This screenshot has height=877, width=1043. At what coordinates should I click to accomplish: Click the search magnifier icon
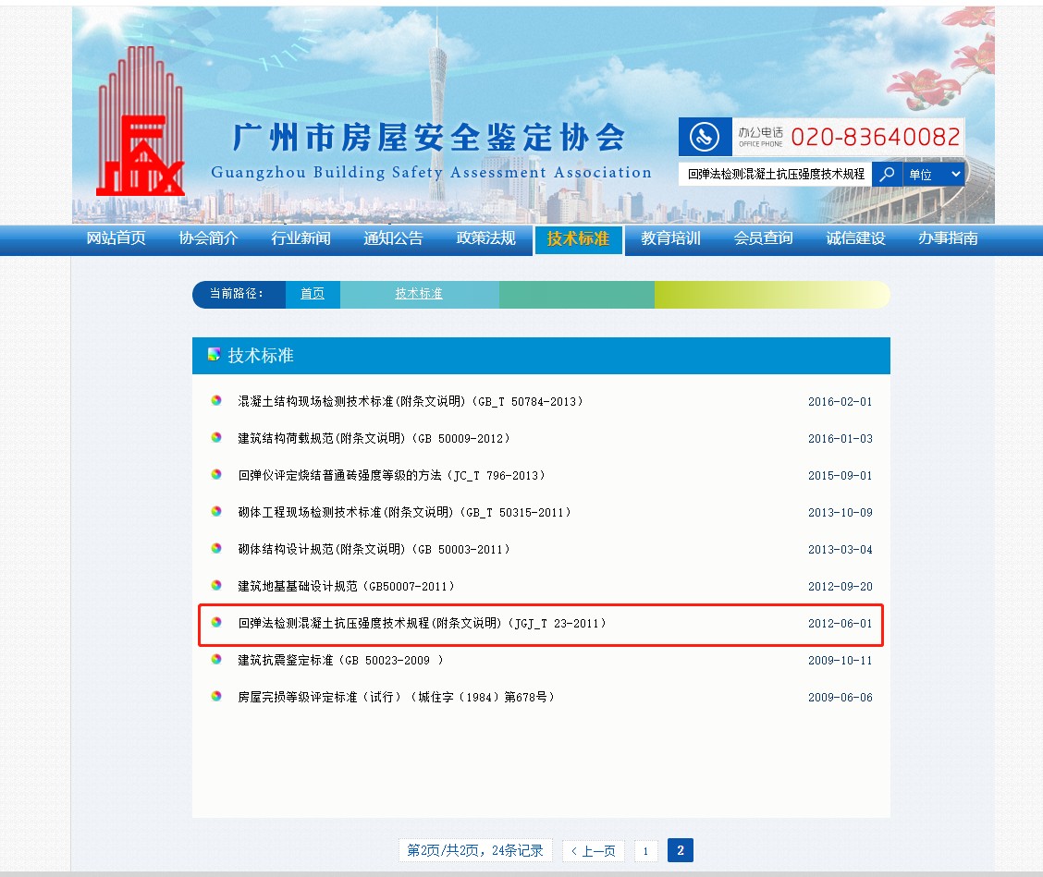click(x=885, y=173)
